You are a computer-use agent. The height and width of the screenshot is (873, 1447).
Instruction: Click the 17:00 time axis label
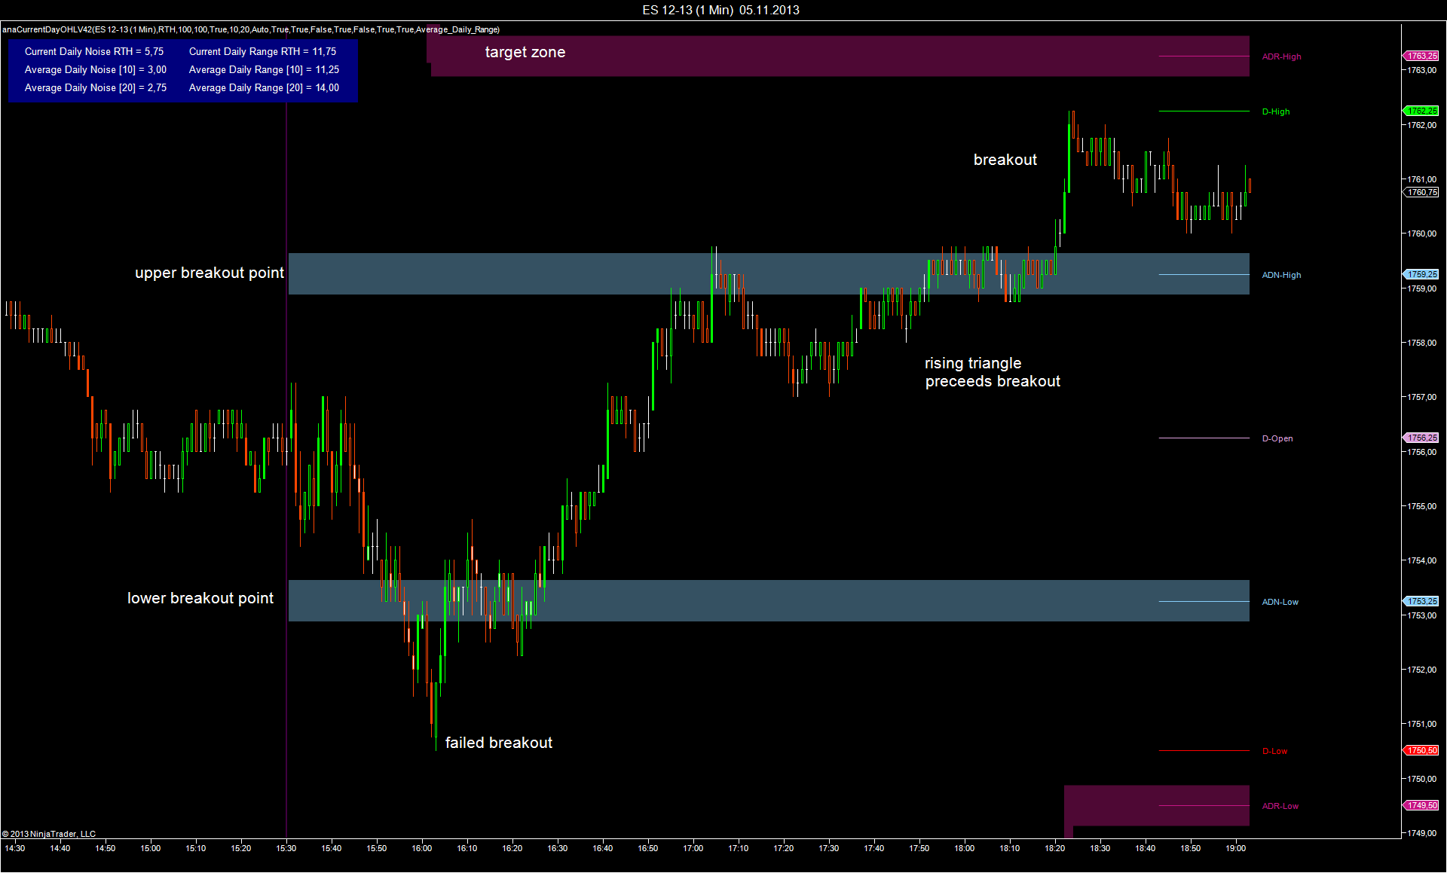click(693, 848)
